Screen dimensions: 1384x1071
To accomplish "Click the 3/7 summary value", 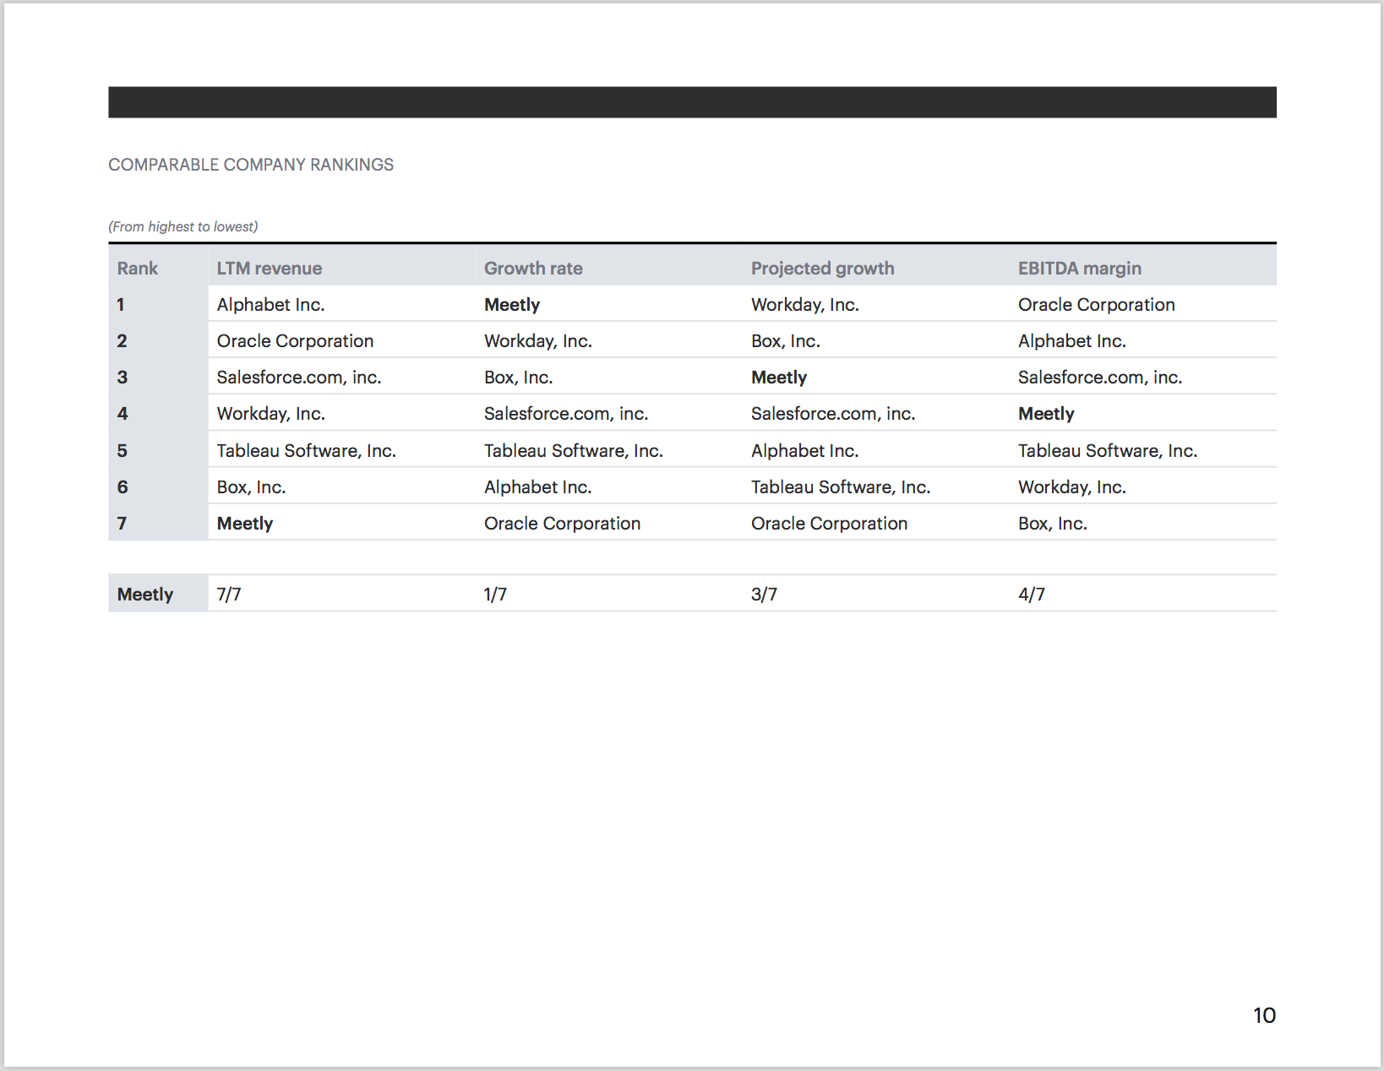I will coord(764,595).
